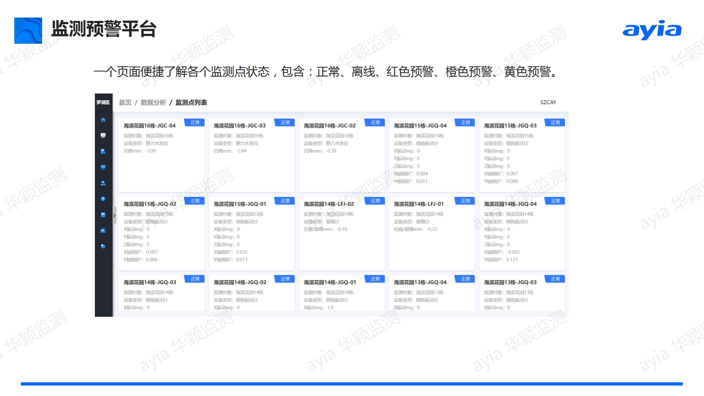Viewport: 704px width, 396px height.
Task: Open the bar chart data analysis icon
Action: click(x=103, y=135)
